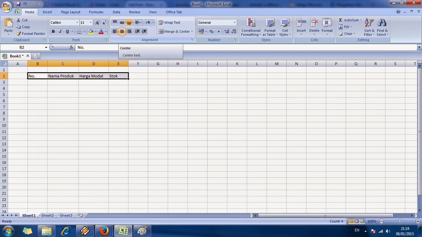Image resolution: width=422 pixels, height=237 pixels.
Task: Insert cells using Insert button
Action: (301, 27)
